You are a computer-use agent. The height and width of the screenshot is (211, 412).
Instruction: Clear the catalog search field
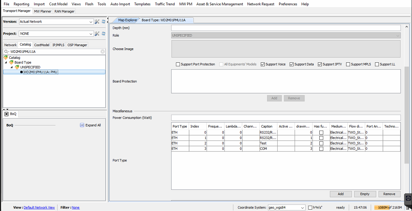[103, 51]
